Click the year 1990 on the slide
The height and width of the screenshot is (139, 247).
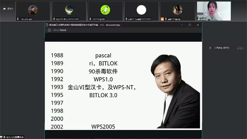[x=57, y=71]
